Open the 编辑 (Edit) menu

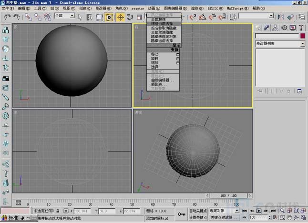24,8
